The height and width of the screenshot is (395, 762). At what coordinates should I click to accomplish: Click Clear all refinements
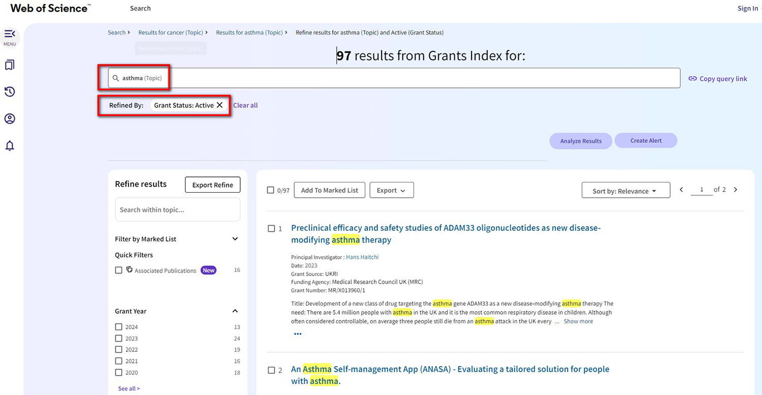point(245,105)
